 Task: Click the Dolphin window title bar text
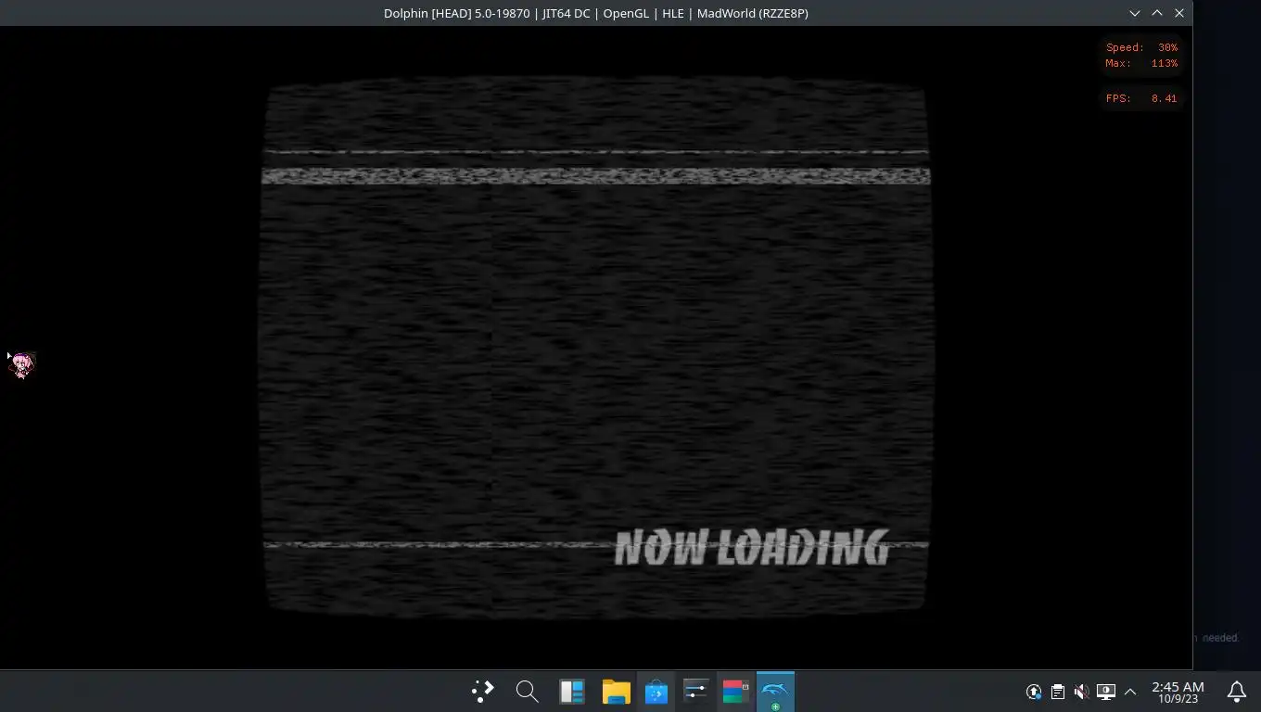[596, 13]
